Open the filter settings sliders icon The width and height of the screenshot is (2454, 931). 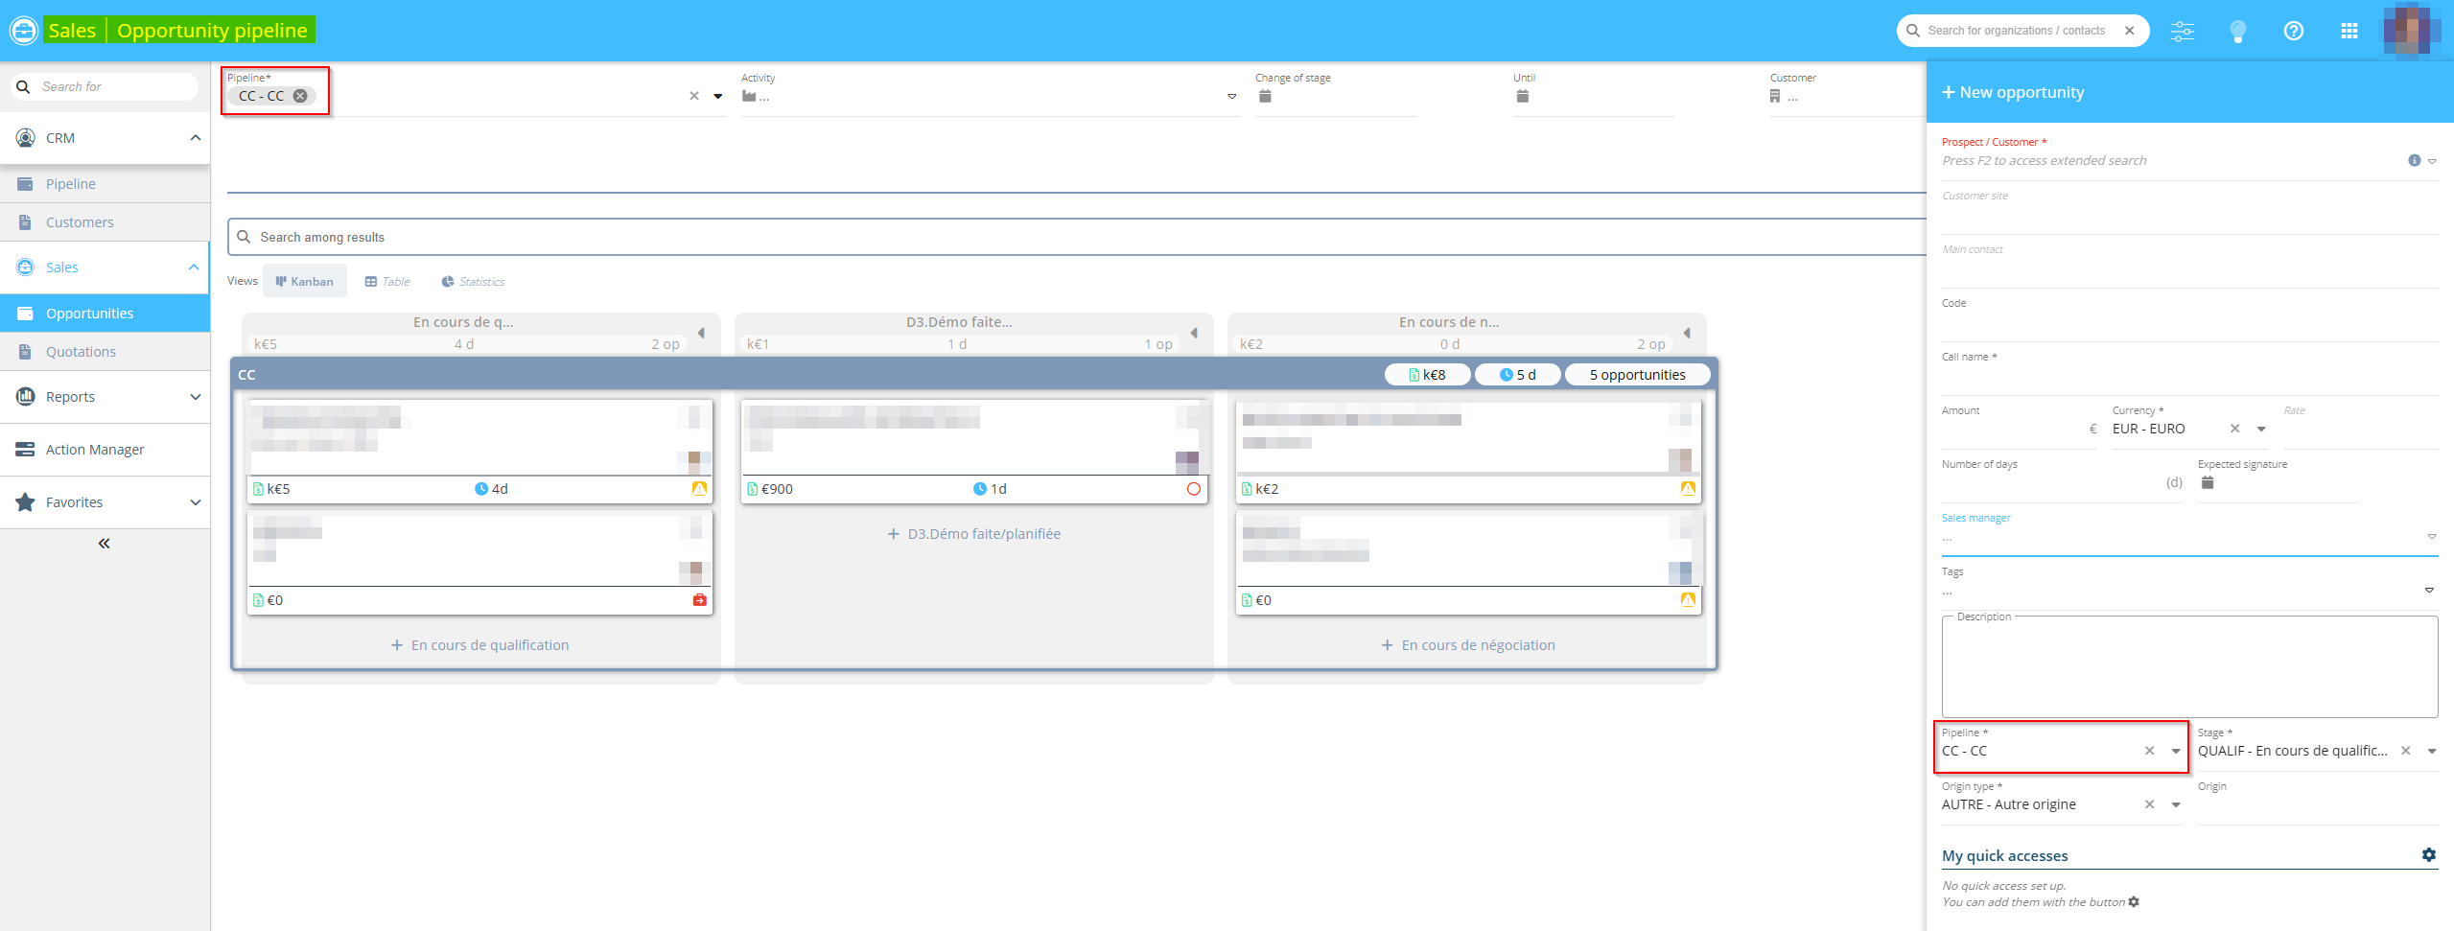point(2182,31)
